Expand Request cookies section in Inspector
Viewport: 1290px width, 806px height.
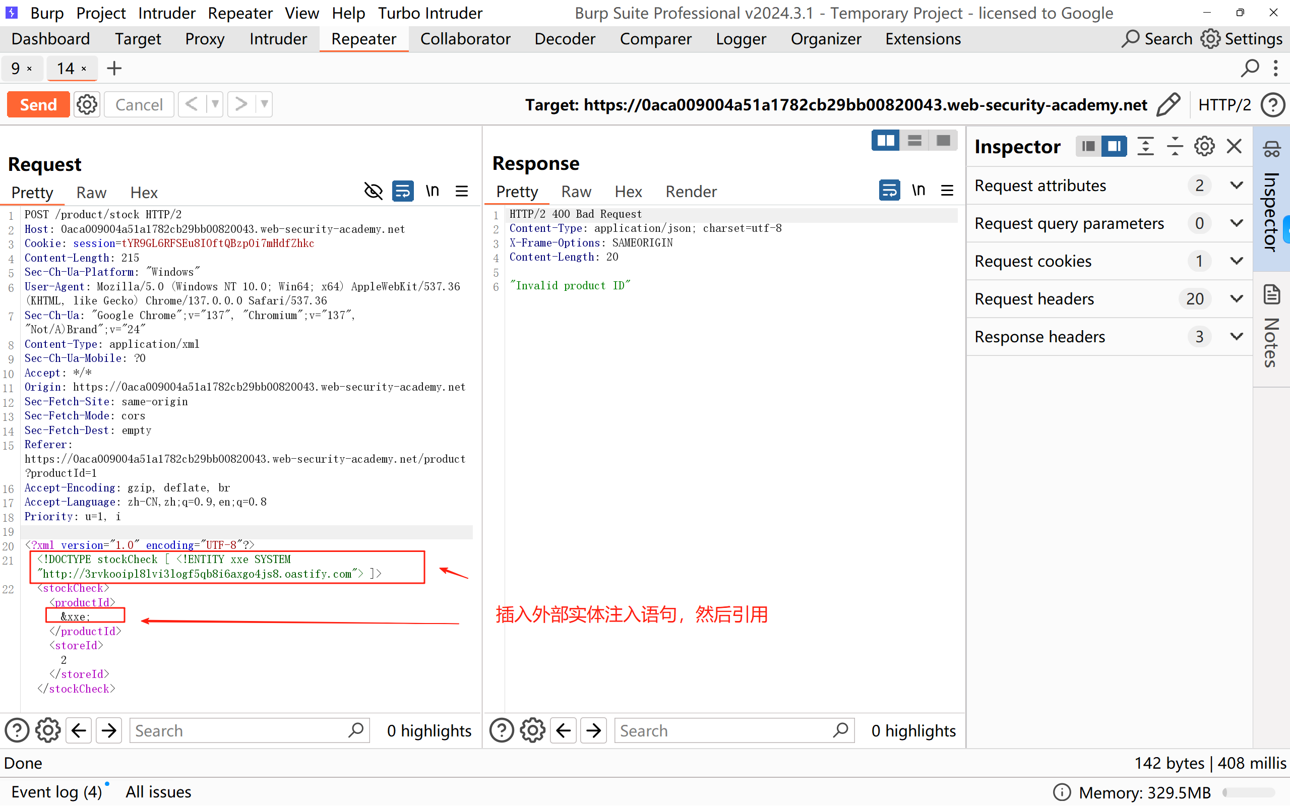point(1237,261)
